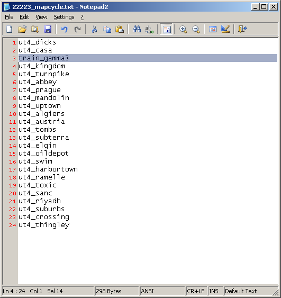The image size is (281, 298).
Task: Click the CR+LF line ending indicator
Action: click(x=196, y=291)
